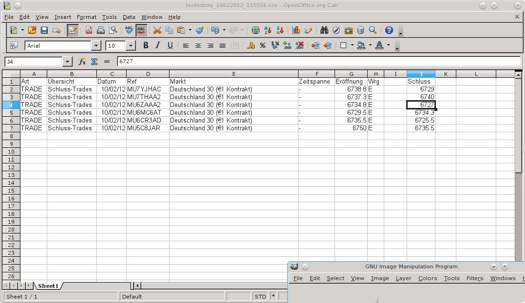Open the Data menu
This screenshot has width=525, height=303.
[x=129, y=17]
